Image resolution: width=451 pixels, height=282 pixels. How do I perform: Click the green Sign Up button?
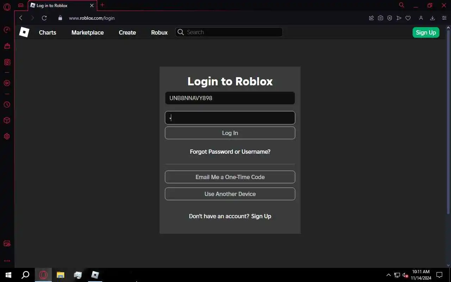click(426, 32)
